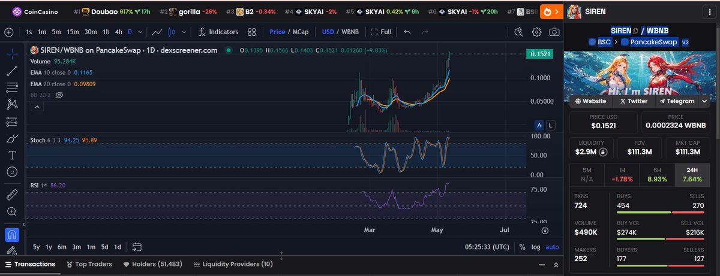The image size is (720, 276).
Task: Select the trend line drawing tool
Action: (x=11, y=71)
